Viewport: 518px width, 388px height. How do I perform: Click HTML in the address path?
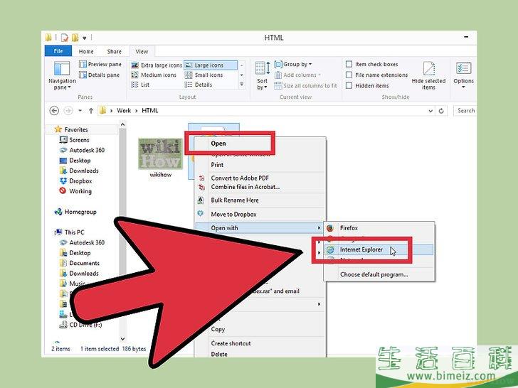[150, 111]
